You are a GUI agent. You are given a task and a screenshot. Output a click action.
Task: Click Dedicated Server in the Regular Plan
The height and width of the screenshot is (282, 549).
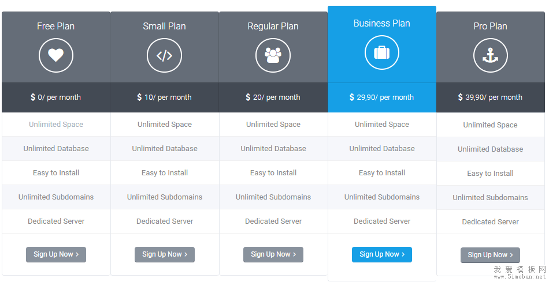tap(273, 221)
